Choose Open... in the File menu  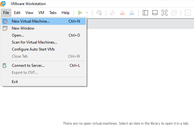coord(44,35)
